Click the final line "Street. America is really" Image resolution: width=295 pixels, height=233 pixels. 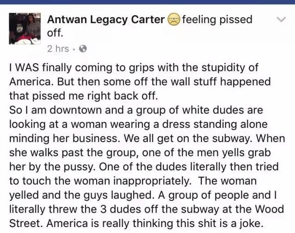pyautogui.click(x=136, y=223)
